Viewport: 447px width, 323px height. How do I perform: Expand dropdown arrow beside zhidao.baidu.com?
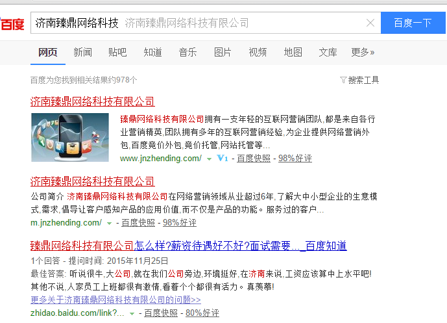[x=132, y=314]
